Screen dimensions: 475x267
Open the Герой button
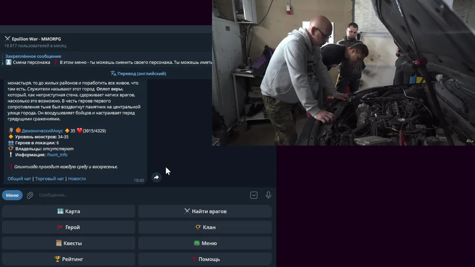pyautogui.click(x=69, y=227)
